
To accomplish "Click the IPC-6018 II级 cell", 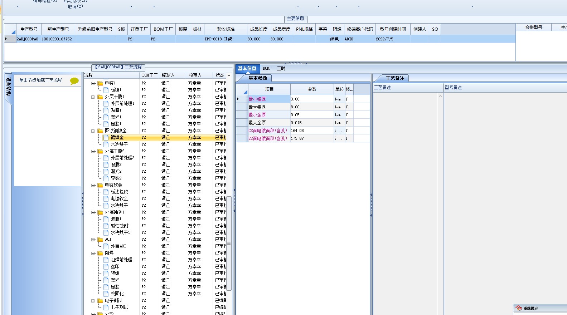I will (x=226, y=39).
